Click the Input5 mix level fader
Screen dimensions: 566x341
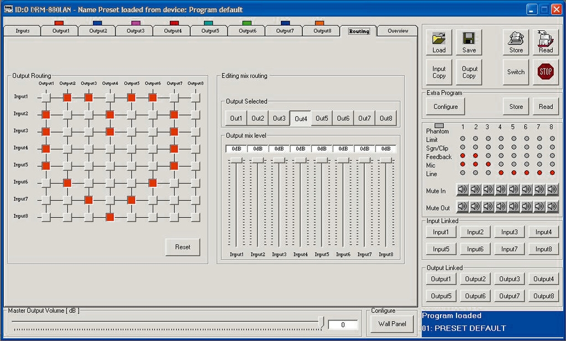322,160
